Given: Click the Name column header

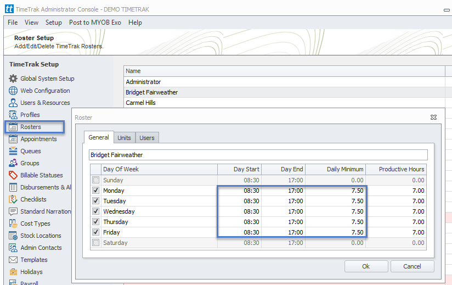Looking at the screenshot, I should point(285,71).
